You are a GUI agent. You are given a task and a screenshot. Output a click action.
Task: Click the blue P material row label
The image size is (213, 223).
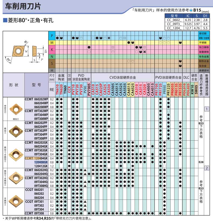tap(52, 36)
